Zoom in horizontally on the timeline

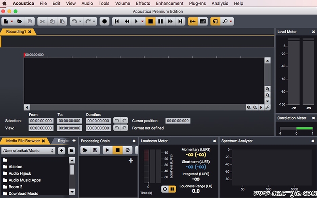coord(249,107)
